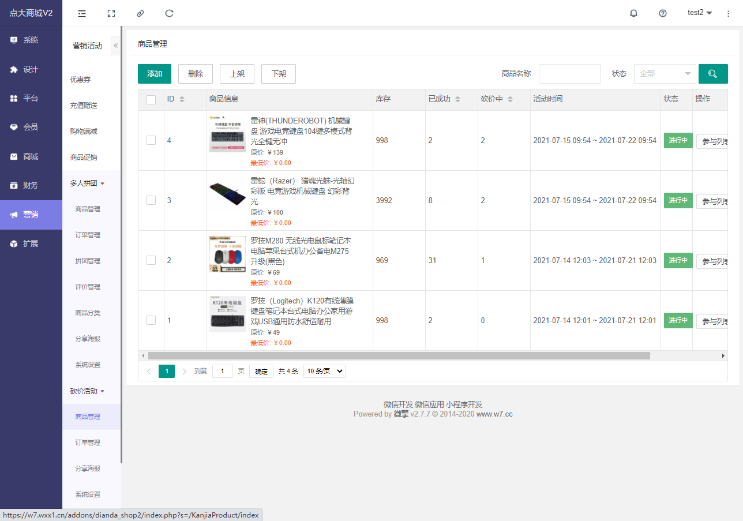Sort by 已成功 column arrows
Viewport: 743px width, 521px height.
457,99
